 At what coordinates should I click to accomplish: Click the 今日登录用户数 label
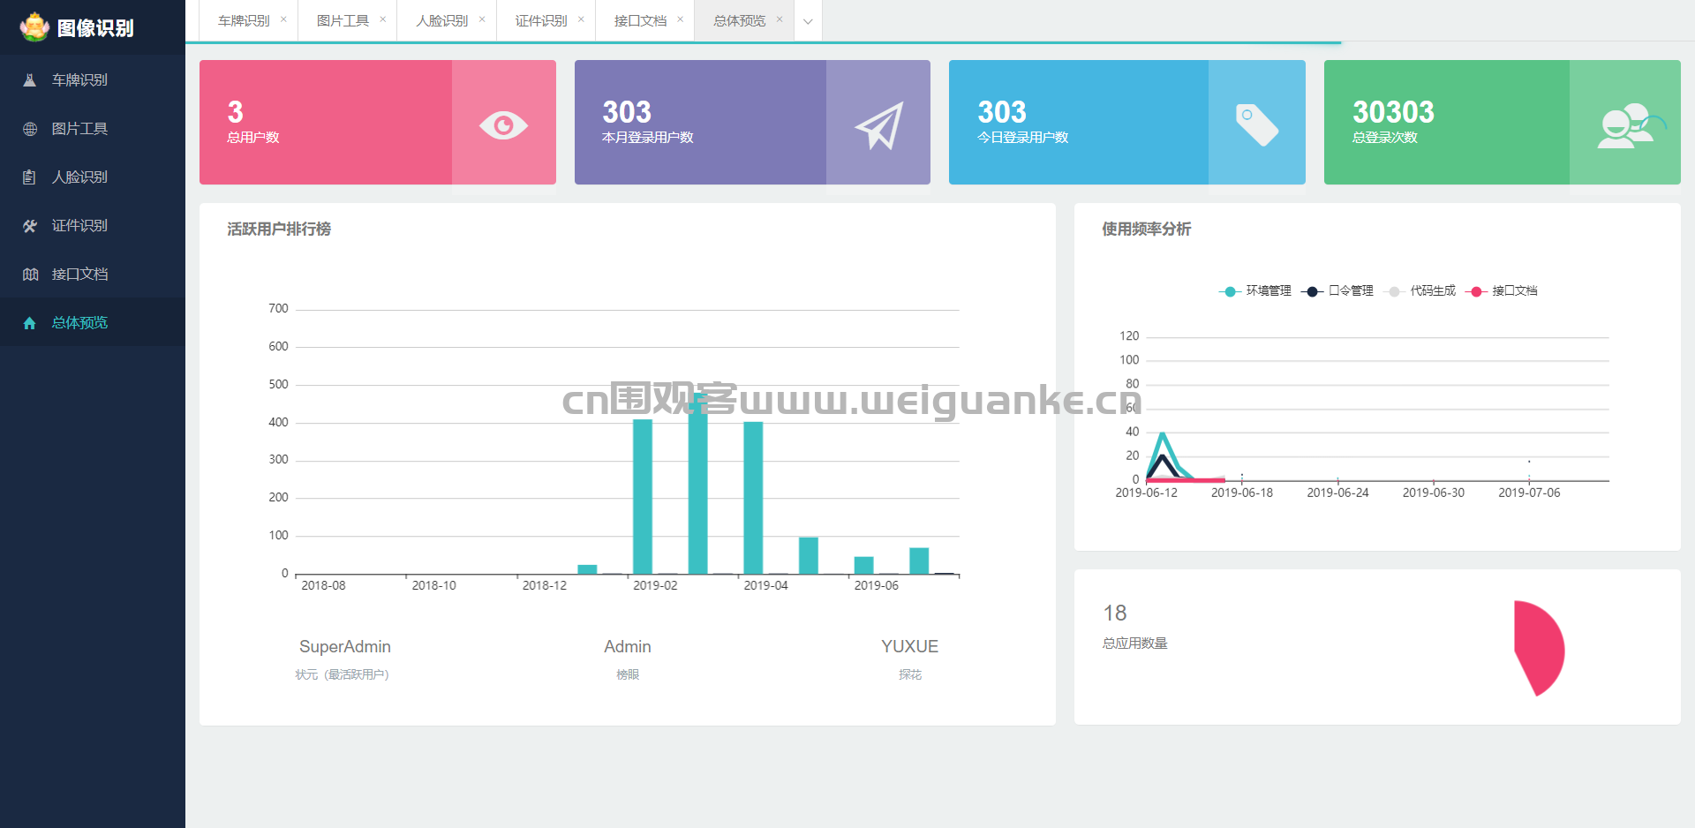pos(1023,138)
